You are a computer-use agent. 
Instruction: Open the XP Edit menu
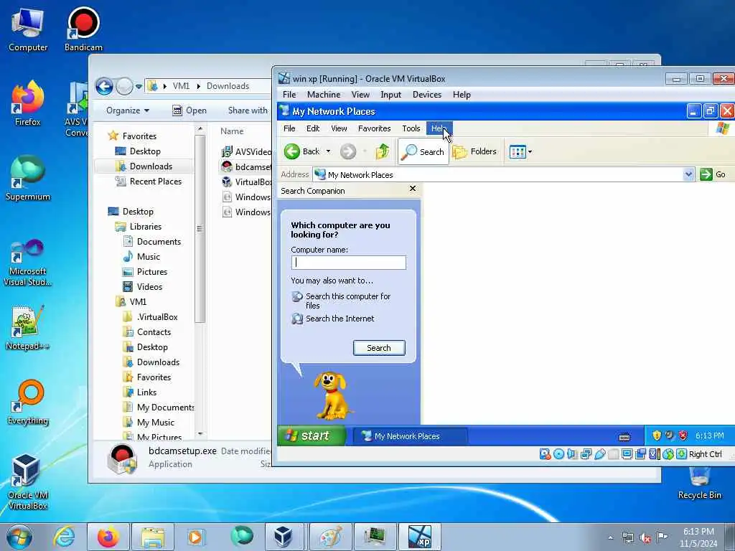(x=313, y=128)
